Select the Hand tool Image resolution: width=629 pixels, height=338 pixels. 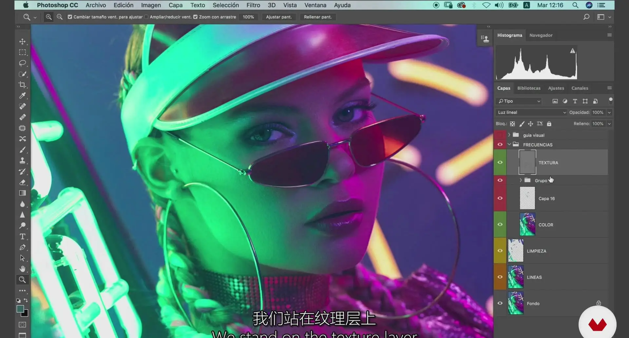[x=22, y=269]
